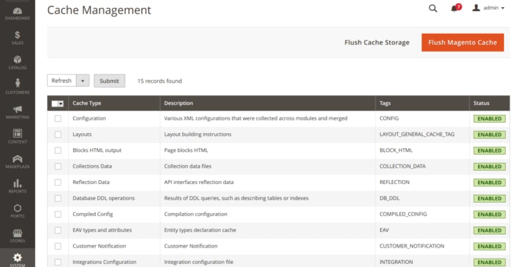Viewport: 522px width, 267px height.
Task: Click the search magnifier icon
Action: click(x=433, y=8)
